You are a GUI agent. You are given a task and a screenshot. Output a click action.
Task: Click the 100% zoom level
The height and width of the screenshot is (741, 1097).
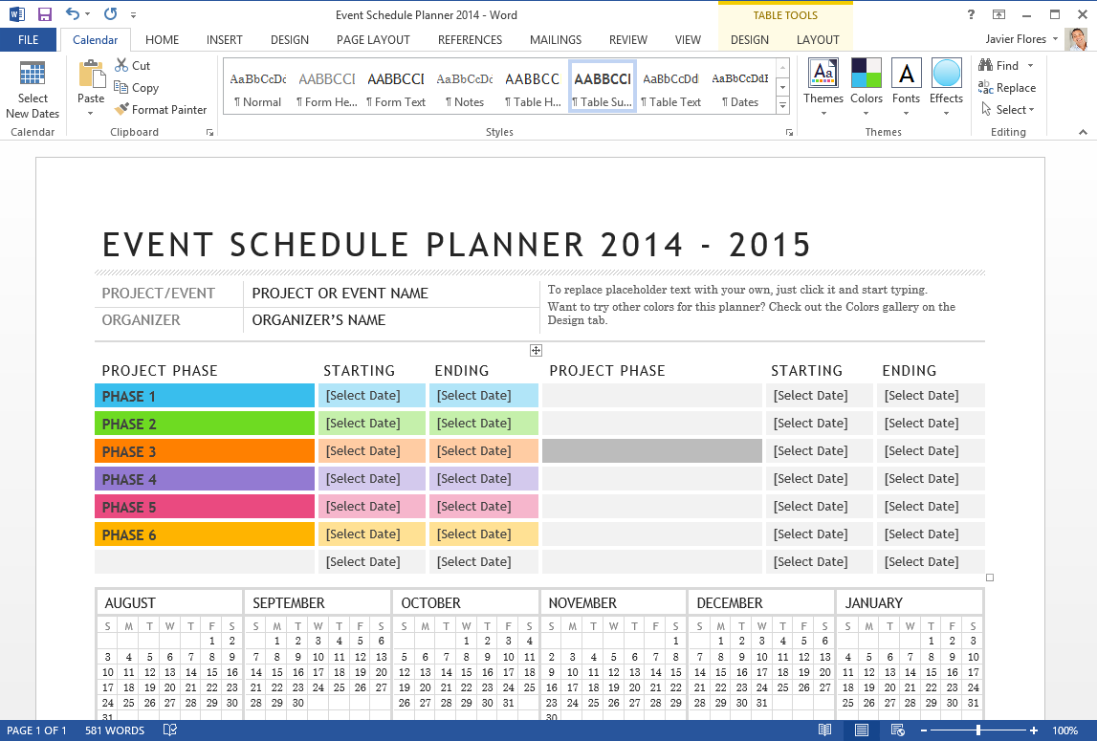coord(1064,730)
